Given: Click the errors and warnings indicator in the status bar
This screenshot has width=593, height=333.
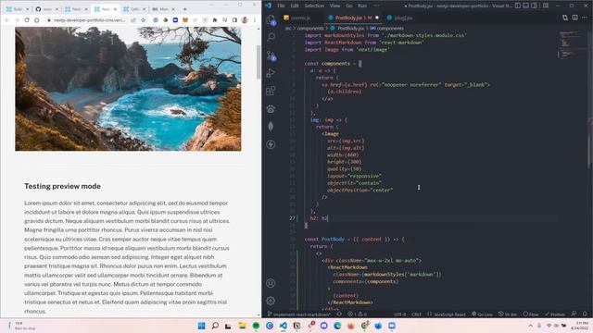Looking at the screenshot, I should coord(357,314).
